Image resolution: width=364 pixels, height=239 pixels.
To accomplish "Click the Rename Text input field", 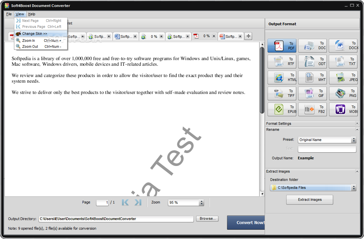I will (327, 149).
